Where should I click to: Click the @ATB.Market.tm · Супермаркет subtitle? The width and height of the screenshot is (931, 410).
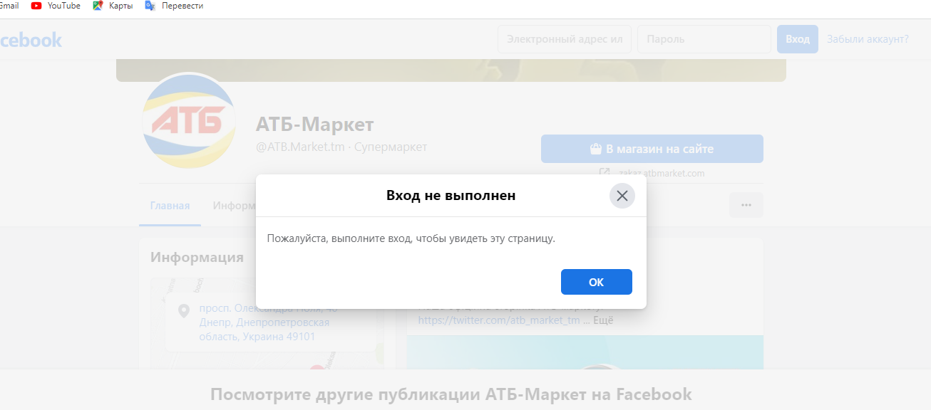coord(341,147)
